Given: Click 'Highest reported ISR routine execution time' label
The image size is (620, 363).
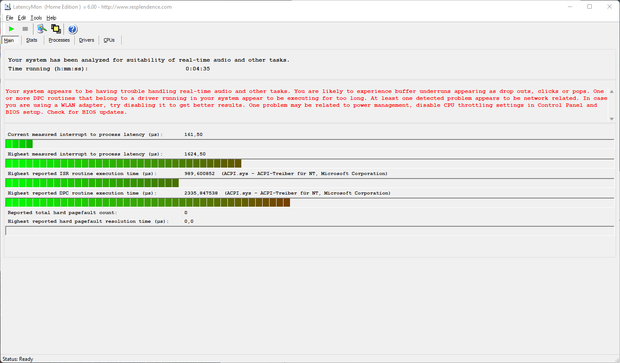Looking at the screenshot, I should tap(82, 174).
